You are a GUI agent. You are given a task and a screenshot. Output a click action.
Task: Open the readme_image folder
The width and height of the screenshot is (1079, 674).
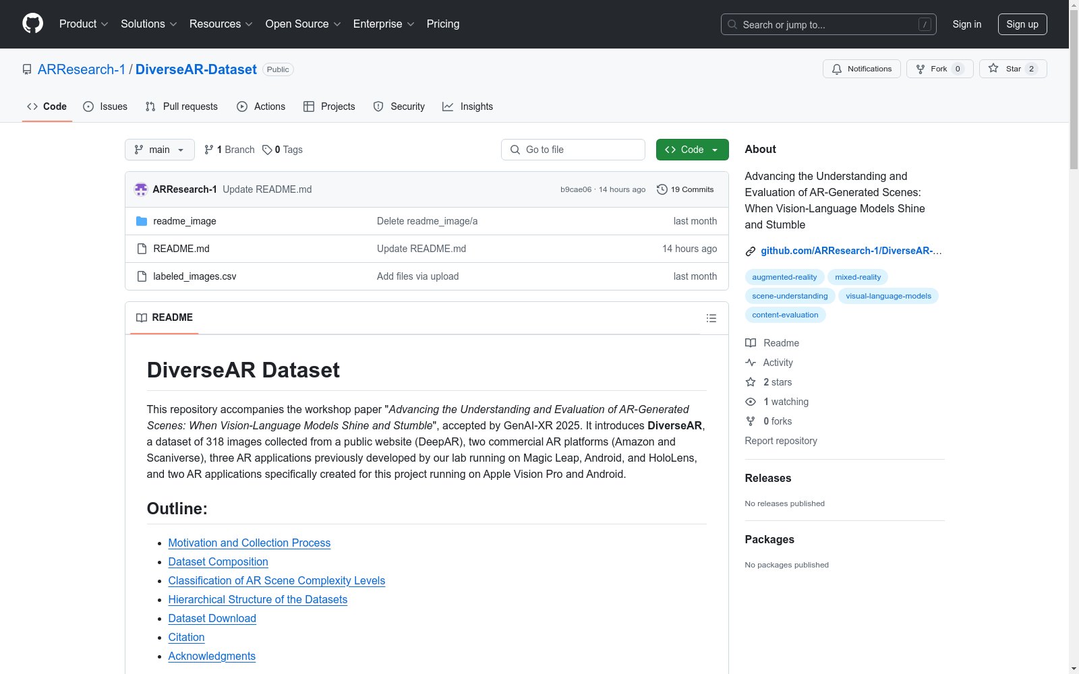[x=185, y=221]
